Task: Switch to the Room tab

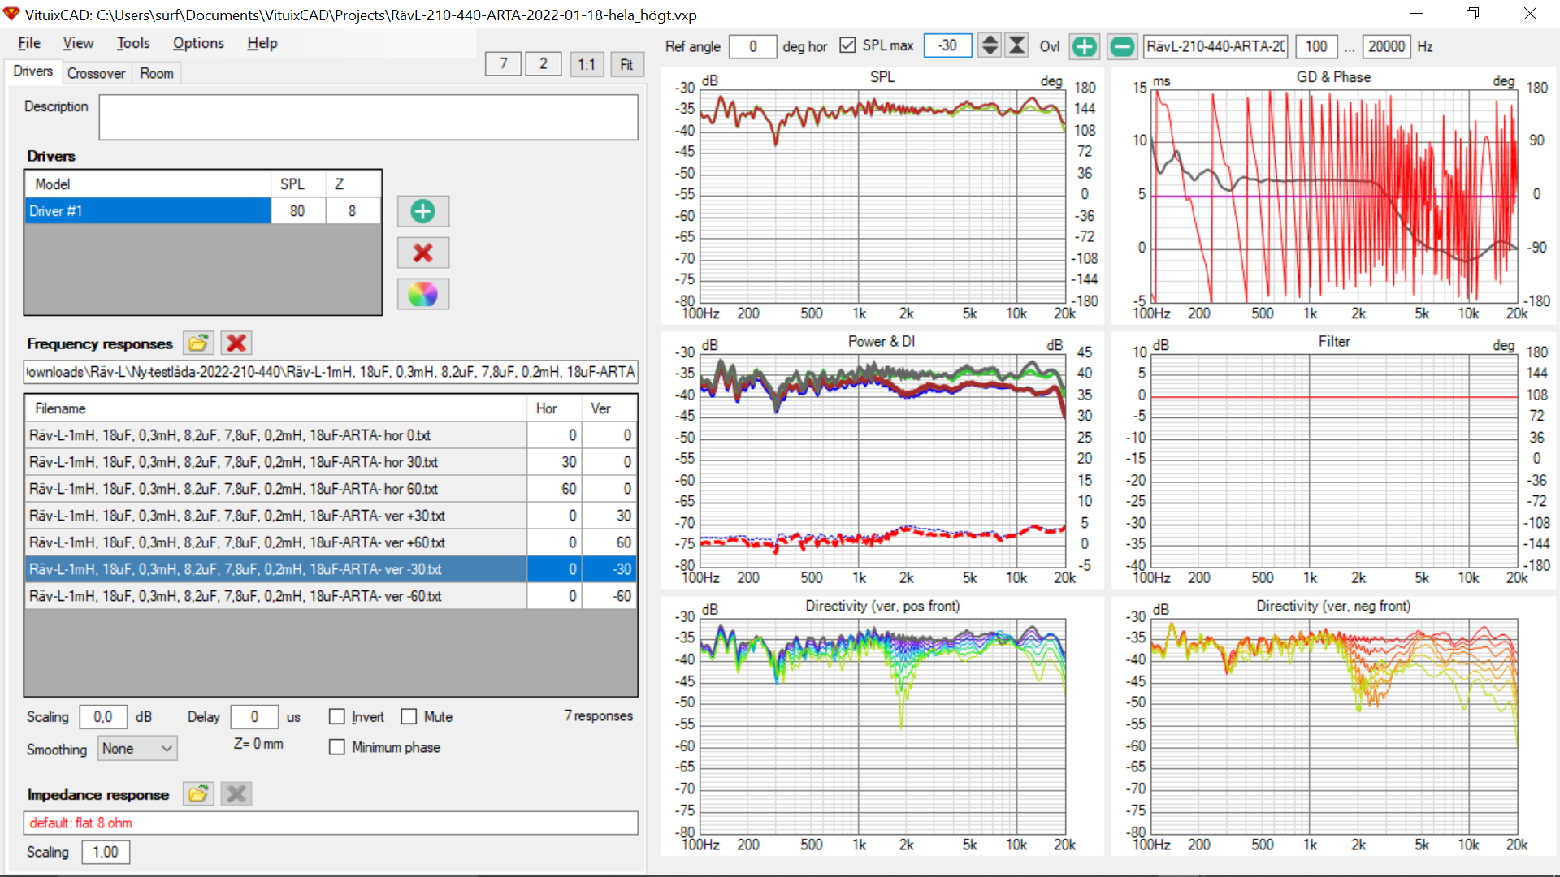Action: pyautogui.click(x=157, y=73)
